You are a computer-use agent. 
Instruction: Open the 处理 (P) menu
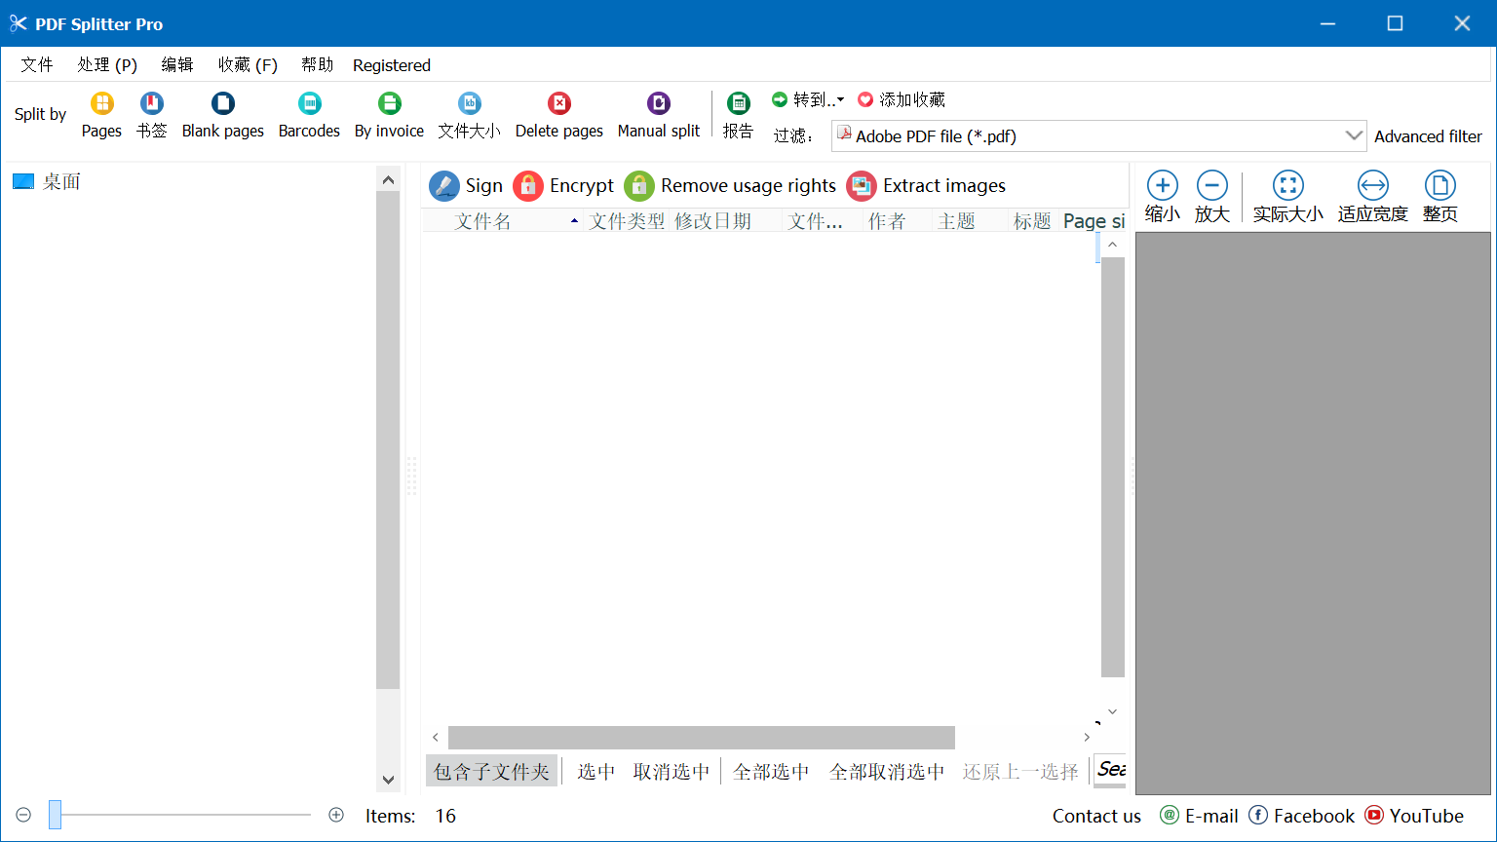pyautogui.click(x=107, y=65)
